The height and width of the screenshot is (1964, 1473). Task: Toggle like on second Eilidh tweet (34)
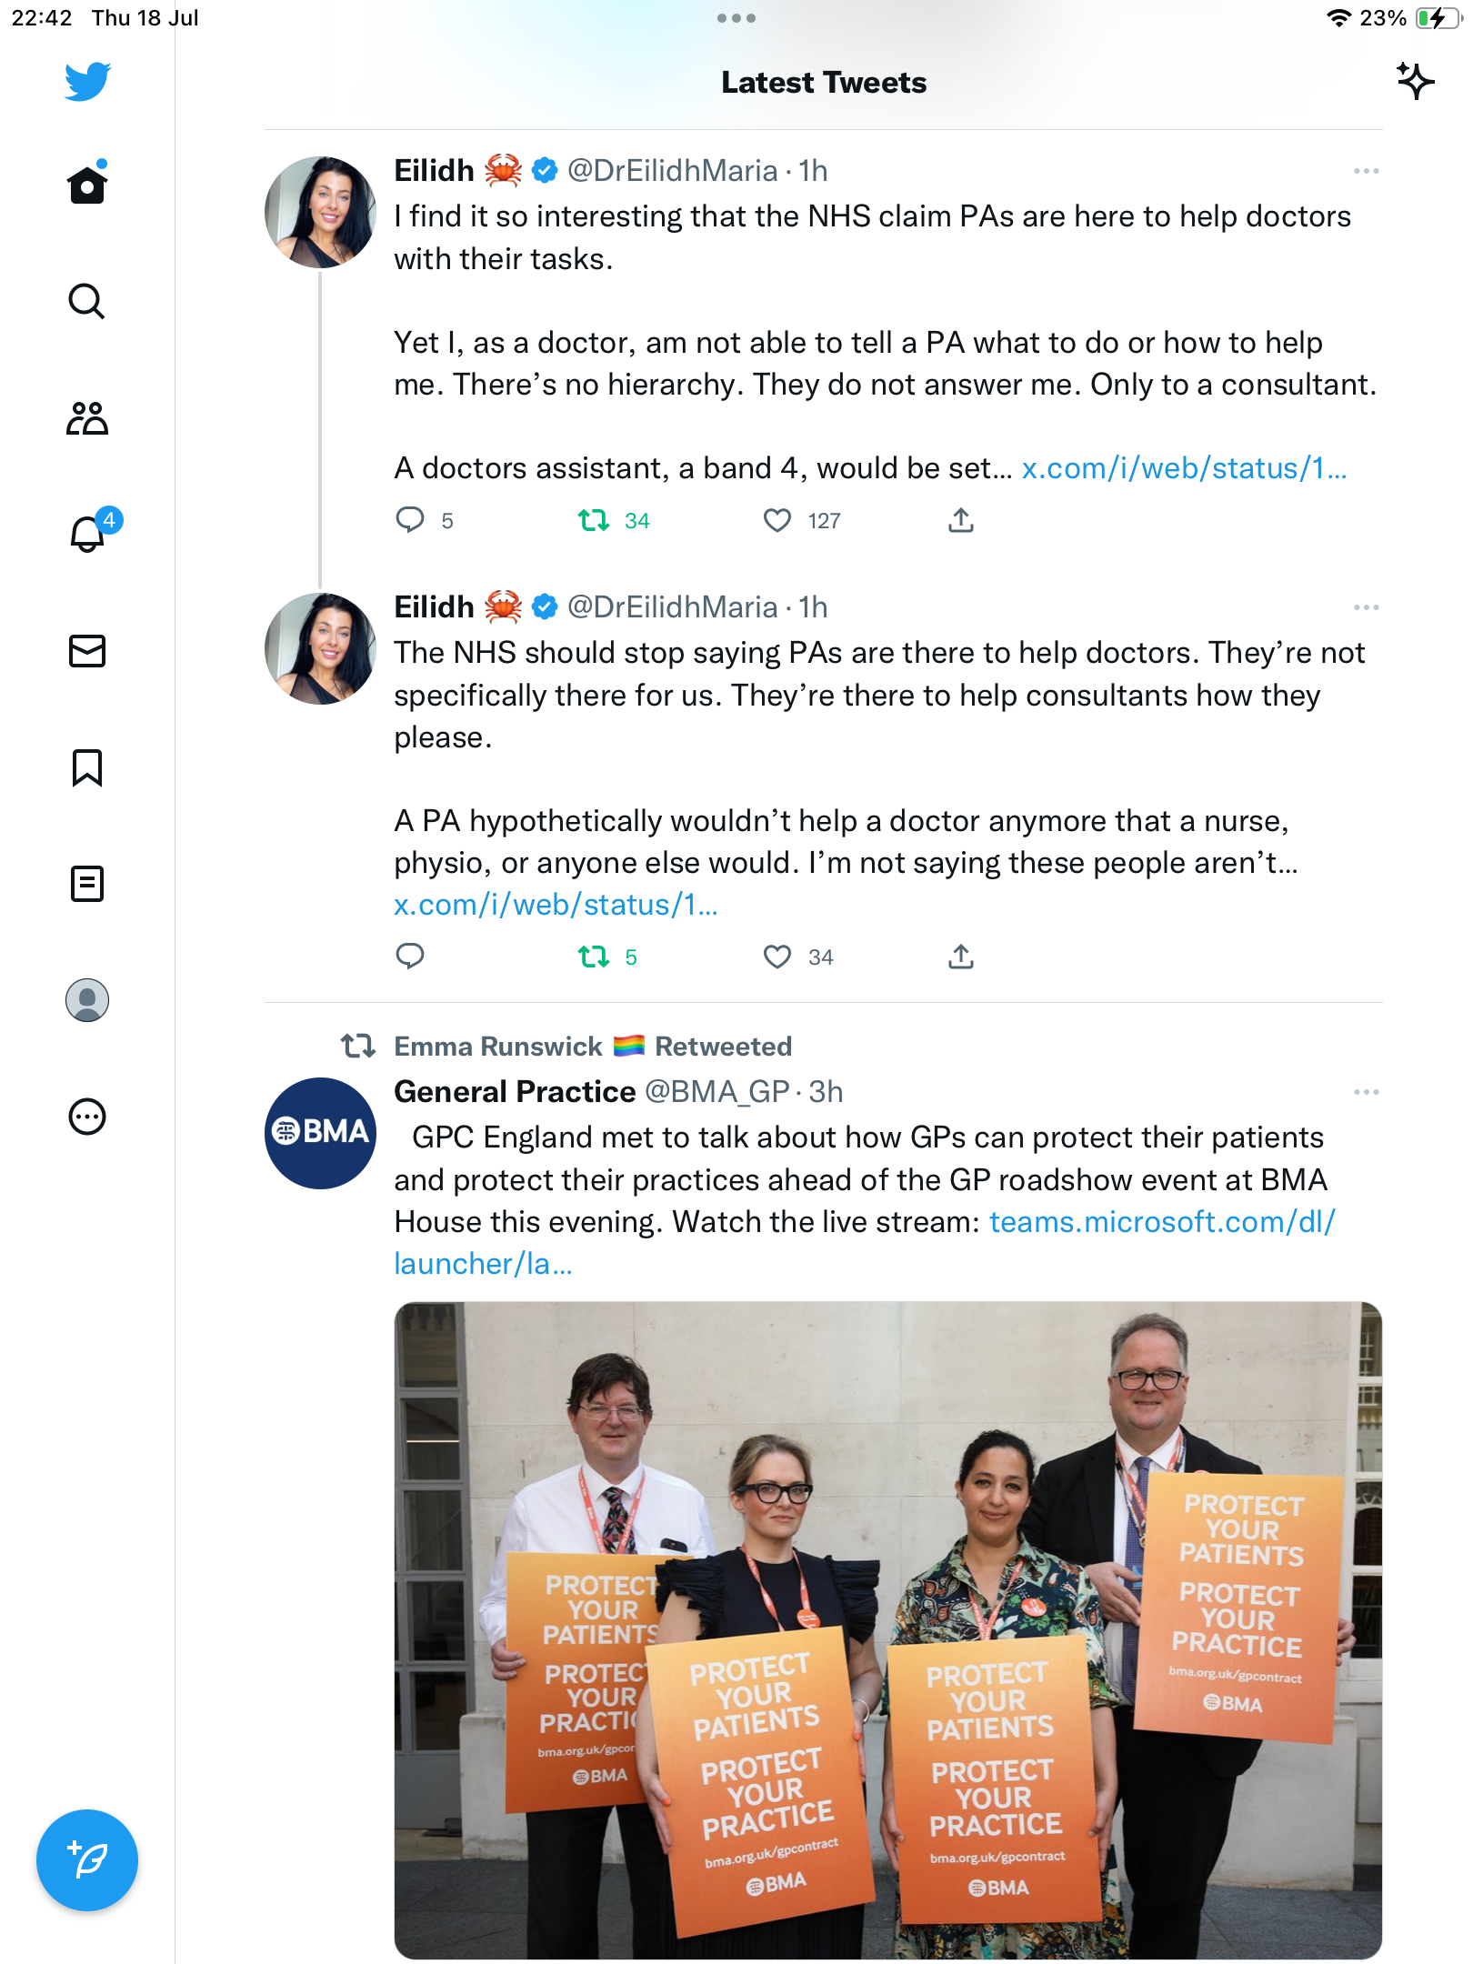pos(777,957)
